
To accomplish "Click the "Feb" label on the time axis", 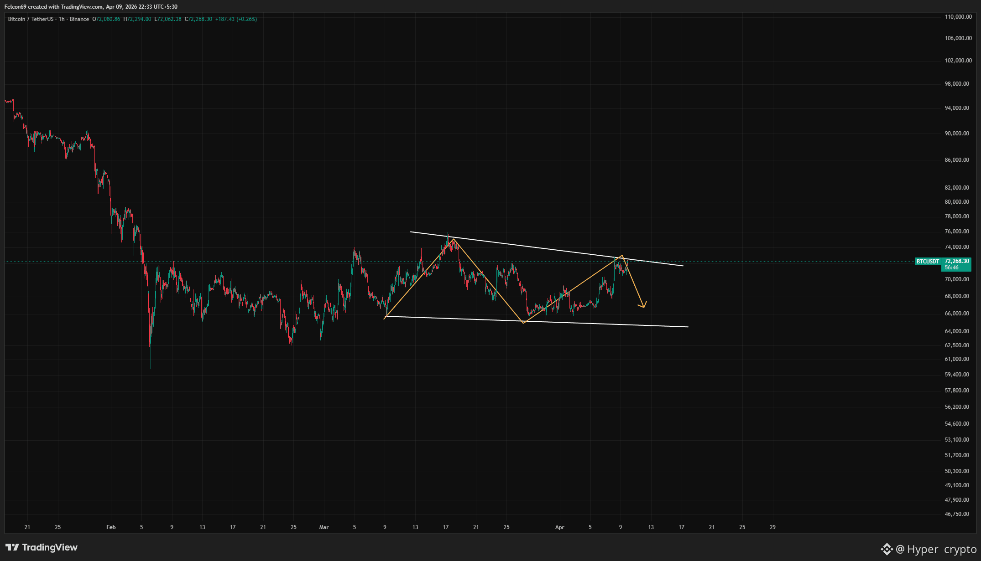I will coord(111,527).
